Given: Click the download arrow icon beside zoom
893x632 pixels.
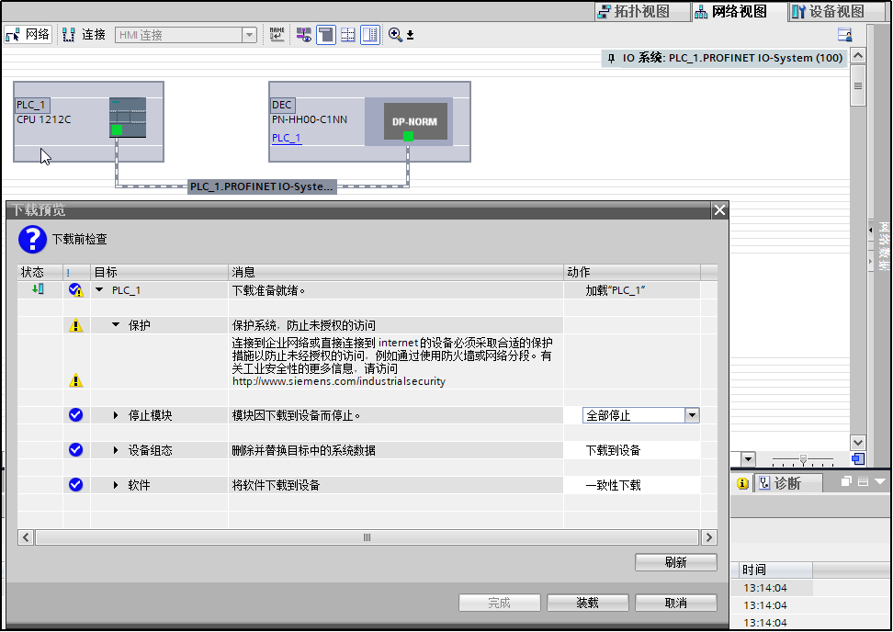Looking at the screenshot, I should (410, 35).
